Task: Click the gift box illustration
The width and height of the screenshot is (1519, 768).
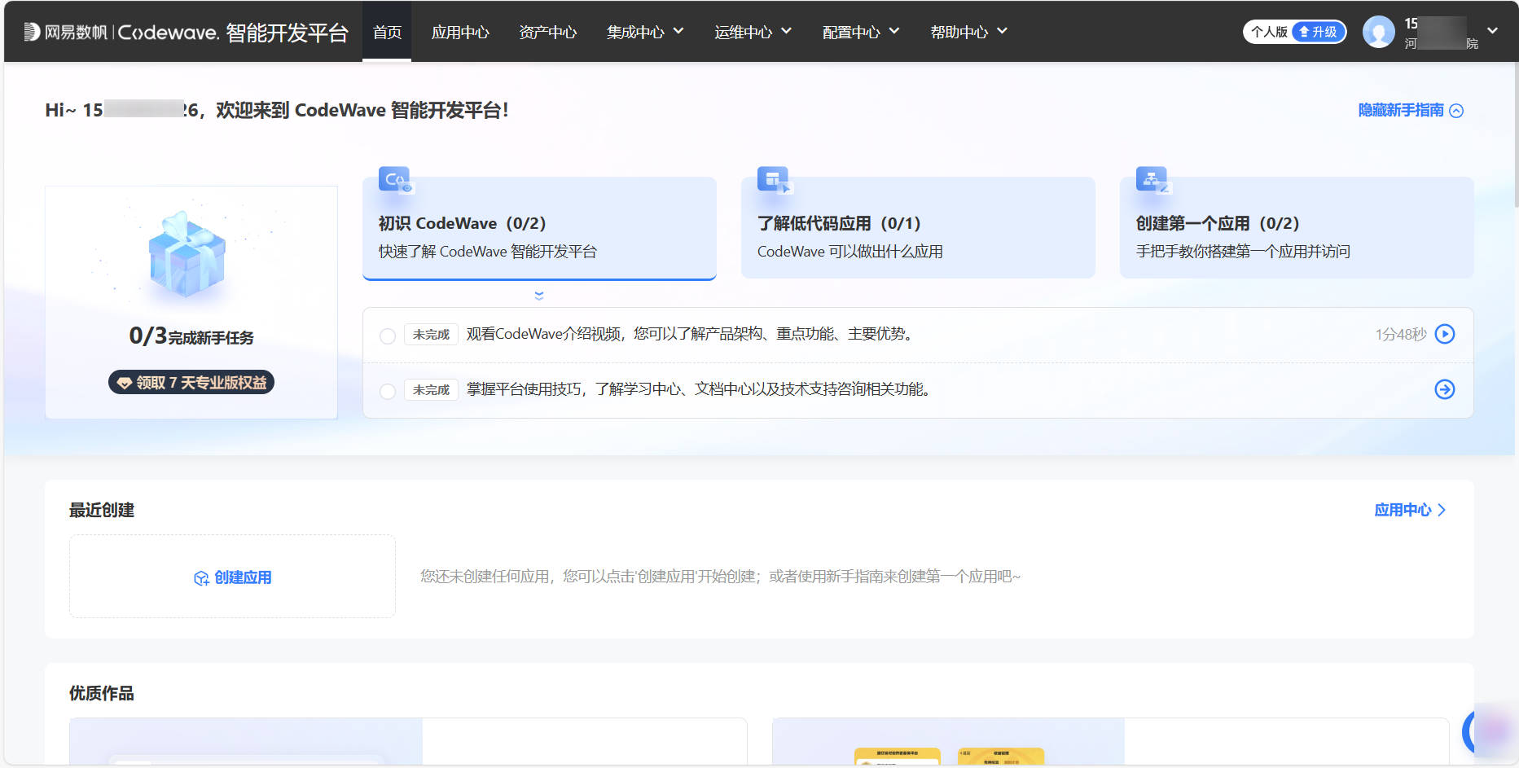Action: 187,253
